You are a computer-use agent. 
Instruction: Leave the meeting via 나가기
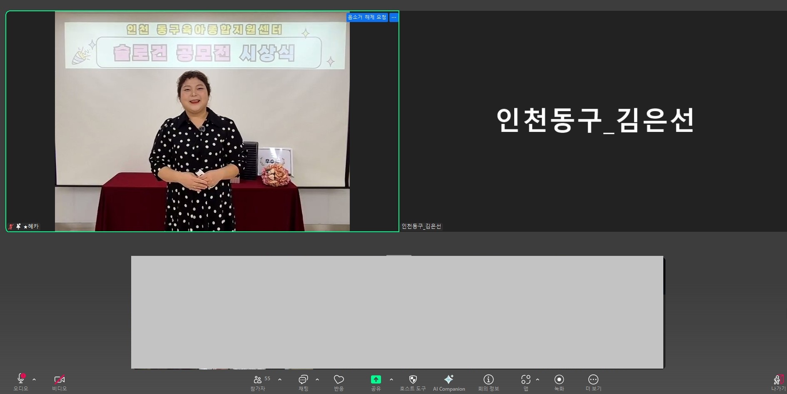778,381
